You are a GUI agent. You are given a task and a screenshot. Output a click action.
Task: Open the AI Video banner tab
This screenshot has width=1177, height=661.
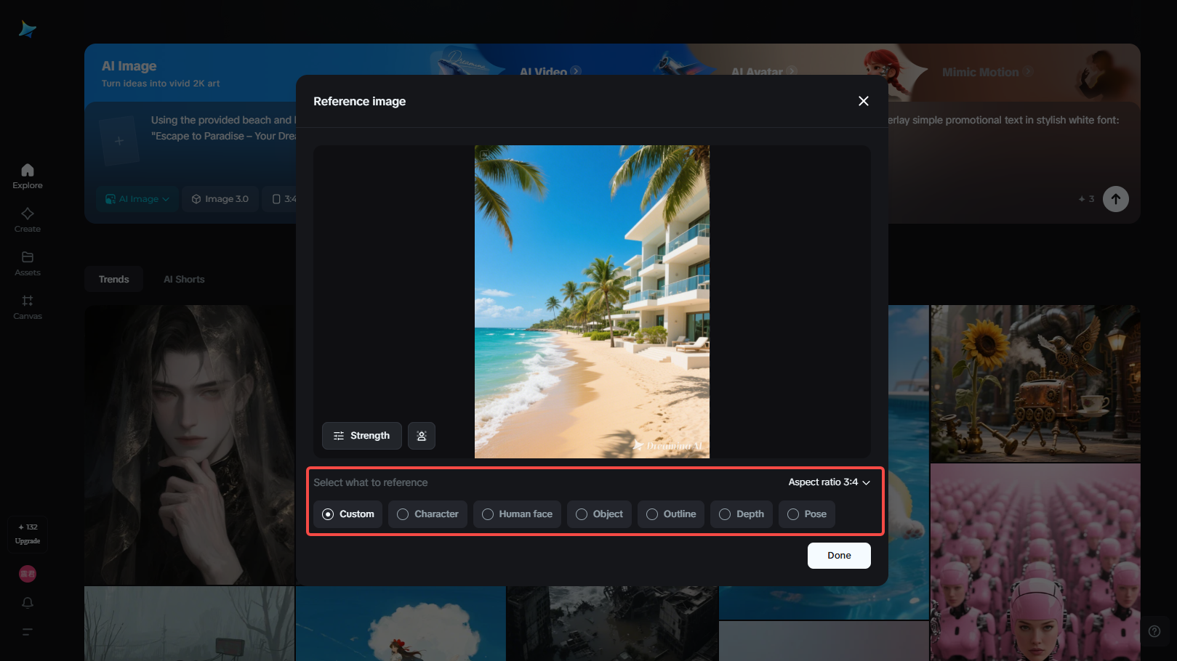(x=550, y=72)
